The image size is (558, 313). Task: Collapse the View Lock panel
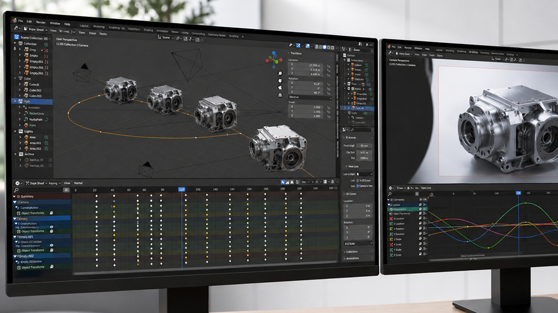[346, 166]
